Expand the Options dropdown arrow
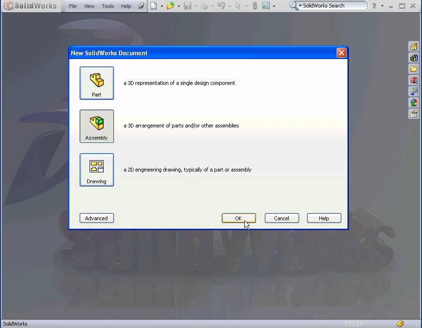The width and height of the screenshot is (422, 328). [x=274, y=6]
